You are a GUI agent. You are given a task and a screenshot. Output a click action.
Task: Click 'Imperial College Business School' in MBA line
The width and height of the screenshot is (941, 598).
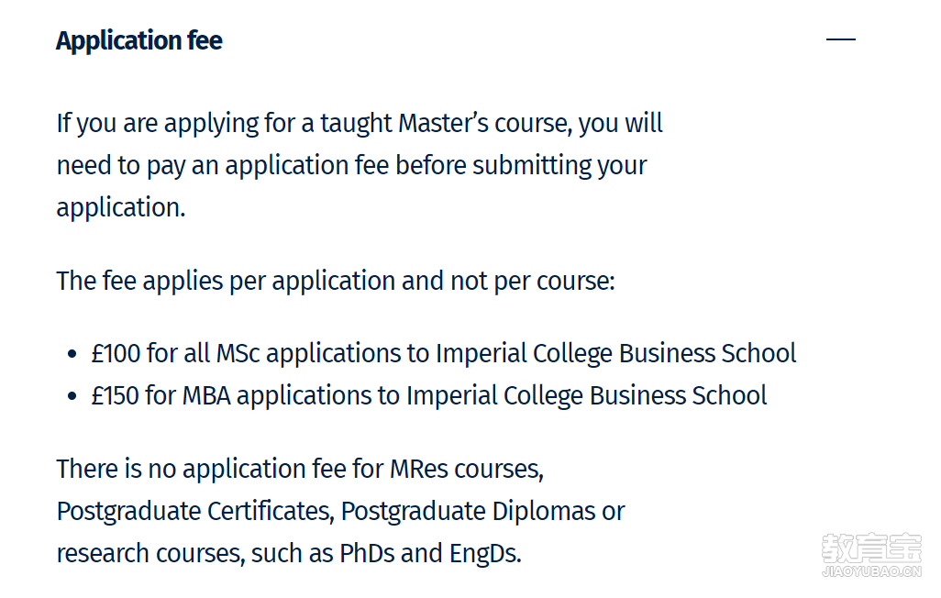pyautogui.click(x=586, y=395)
